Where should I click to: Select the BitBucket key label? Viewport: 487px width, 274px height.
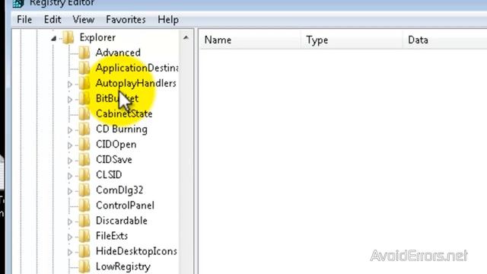pyautogui.click(x=117, y=98)
